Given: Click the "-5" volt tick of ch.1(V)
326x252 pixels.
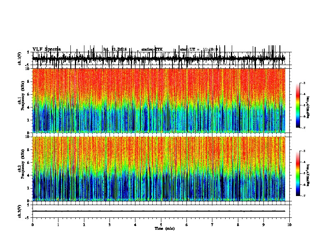Looking at the screenshot, I should tap(28, 65).
